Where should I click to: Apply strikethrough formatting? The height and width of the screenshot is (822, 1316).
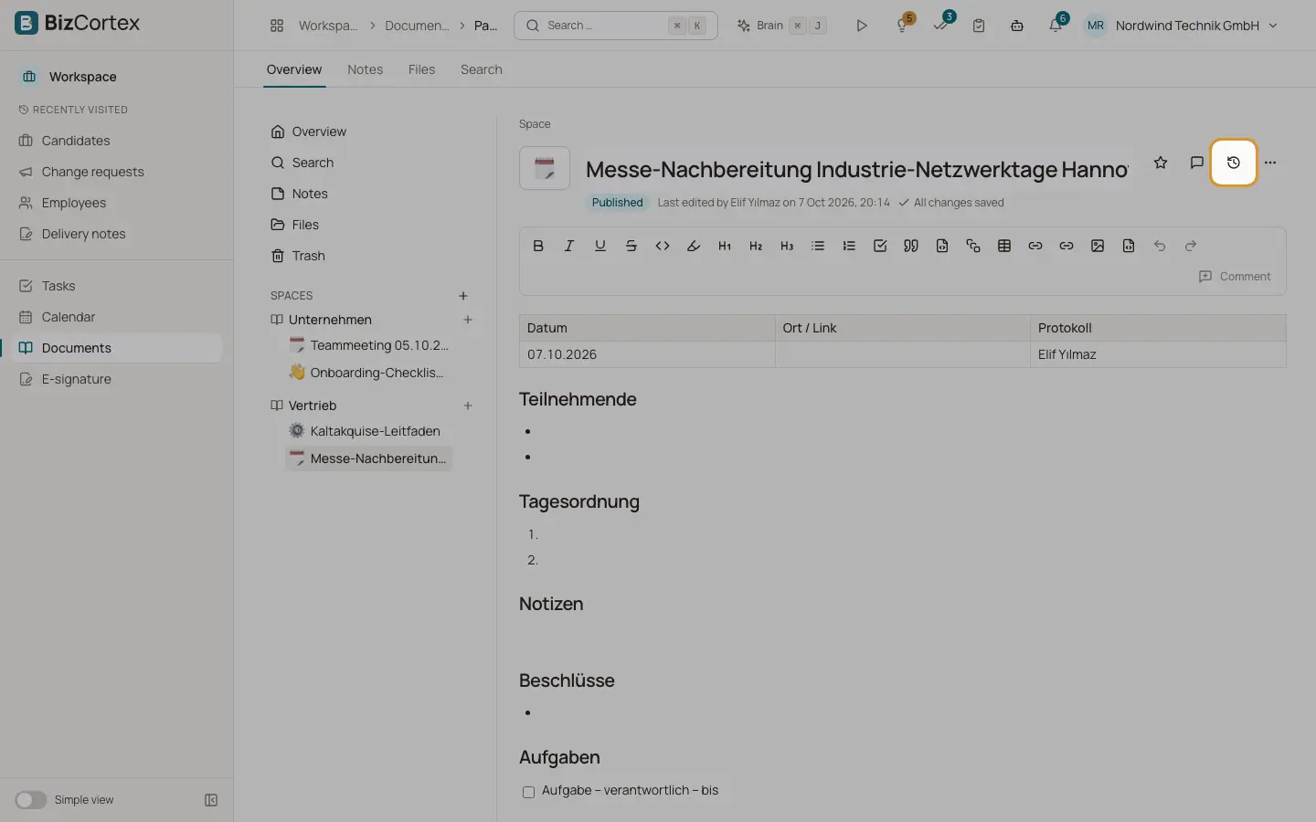pyautogui.click(x=631, y=246)
